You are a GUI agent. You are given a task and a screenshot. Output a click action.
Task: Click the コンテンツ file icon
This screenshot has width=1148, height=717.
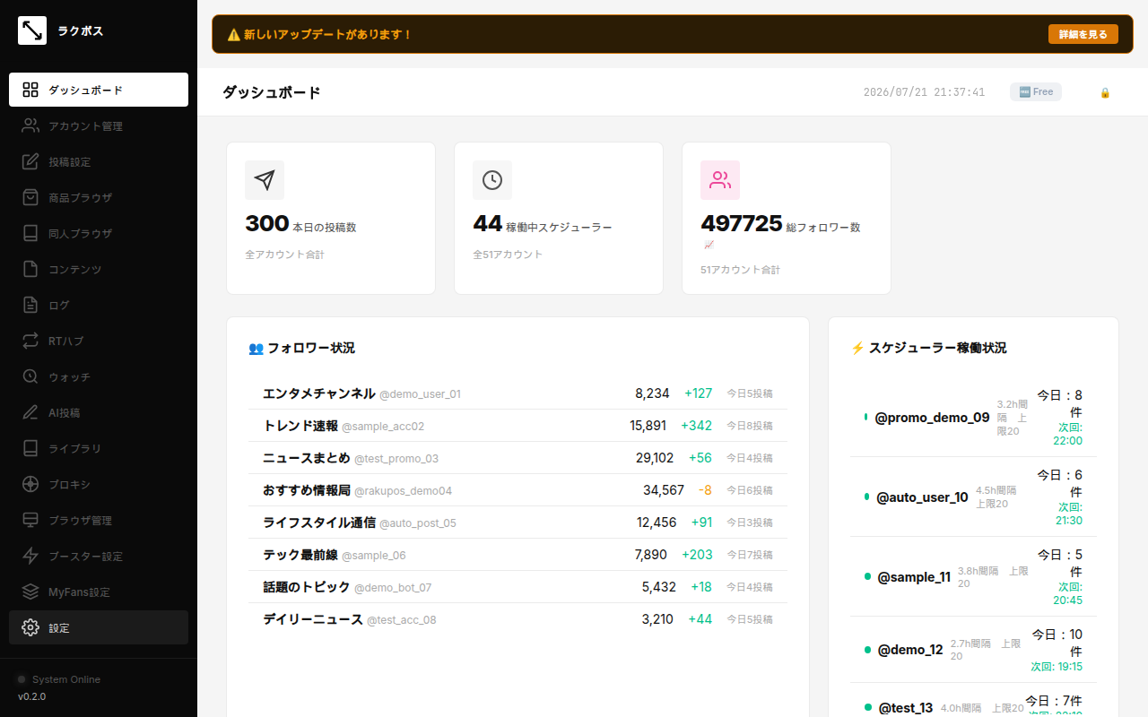click(x=30, y=269)
